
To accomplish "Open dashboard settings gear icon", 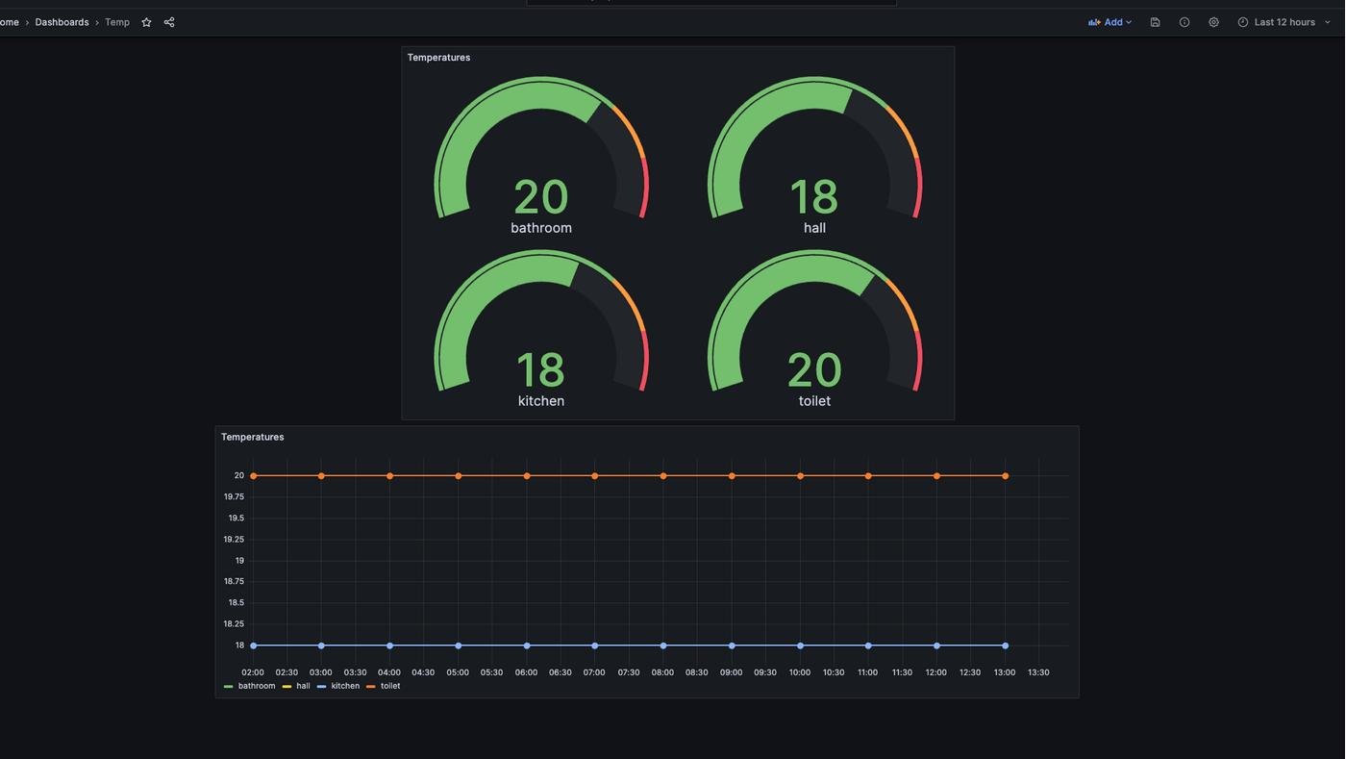I will 1213,22.
